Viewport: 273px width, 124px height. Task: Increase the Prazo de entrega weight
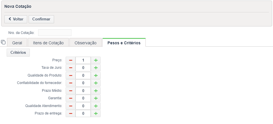click(96, 114)
